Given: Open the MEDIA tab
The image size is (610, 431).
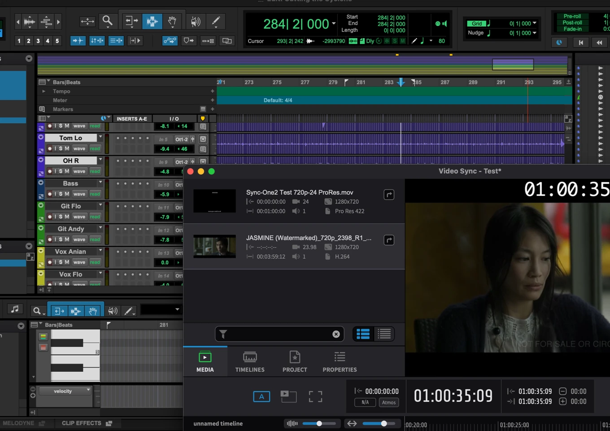Looking at the screenshot, I should (205, 361).
